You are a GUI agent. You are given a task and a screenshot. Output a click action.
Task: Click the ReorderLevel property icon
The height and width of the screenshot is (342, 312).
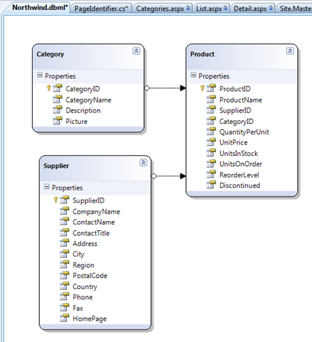[x=211, y=175]
